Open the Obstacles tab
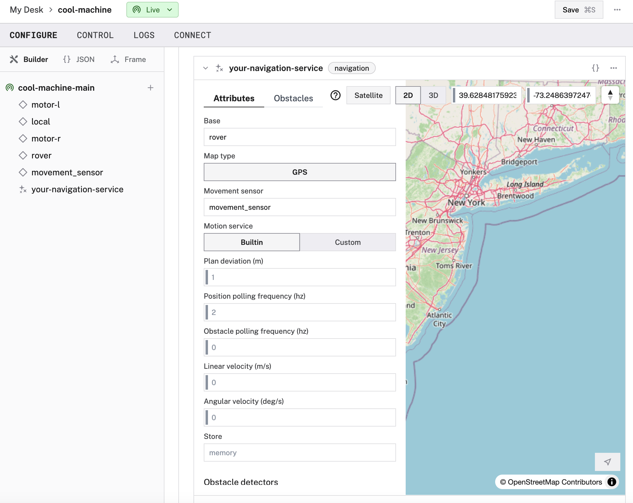The height and width of the screenshot is (503, 633). pos(294,98)
